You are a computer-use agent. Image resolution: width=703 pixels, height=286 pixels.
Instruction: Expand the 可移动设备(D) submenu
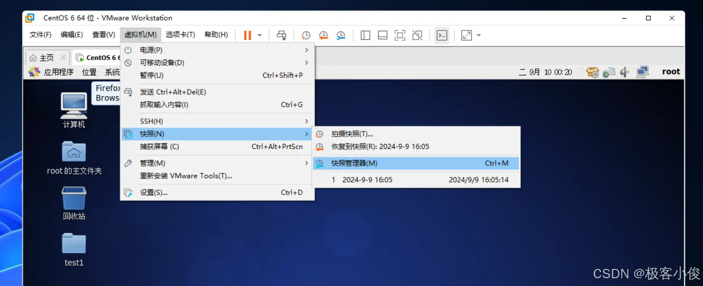tap(218, 63)
